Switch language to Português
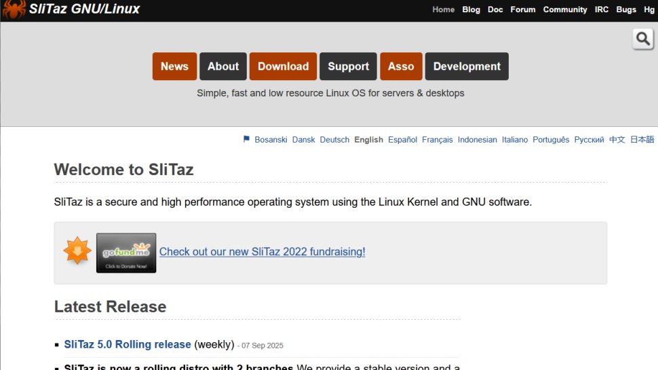 pyautogui.click(x=551, y=139)
